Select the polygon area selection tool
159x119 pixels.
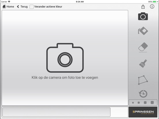(143, 80)
